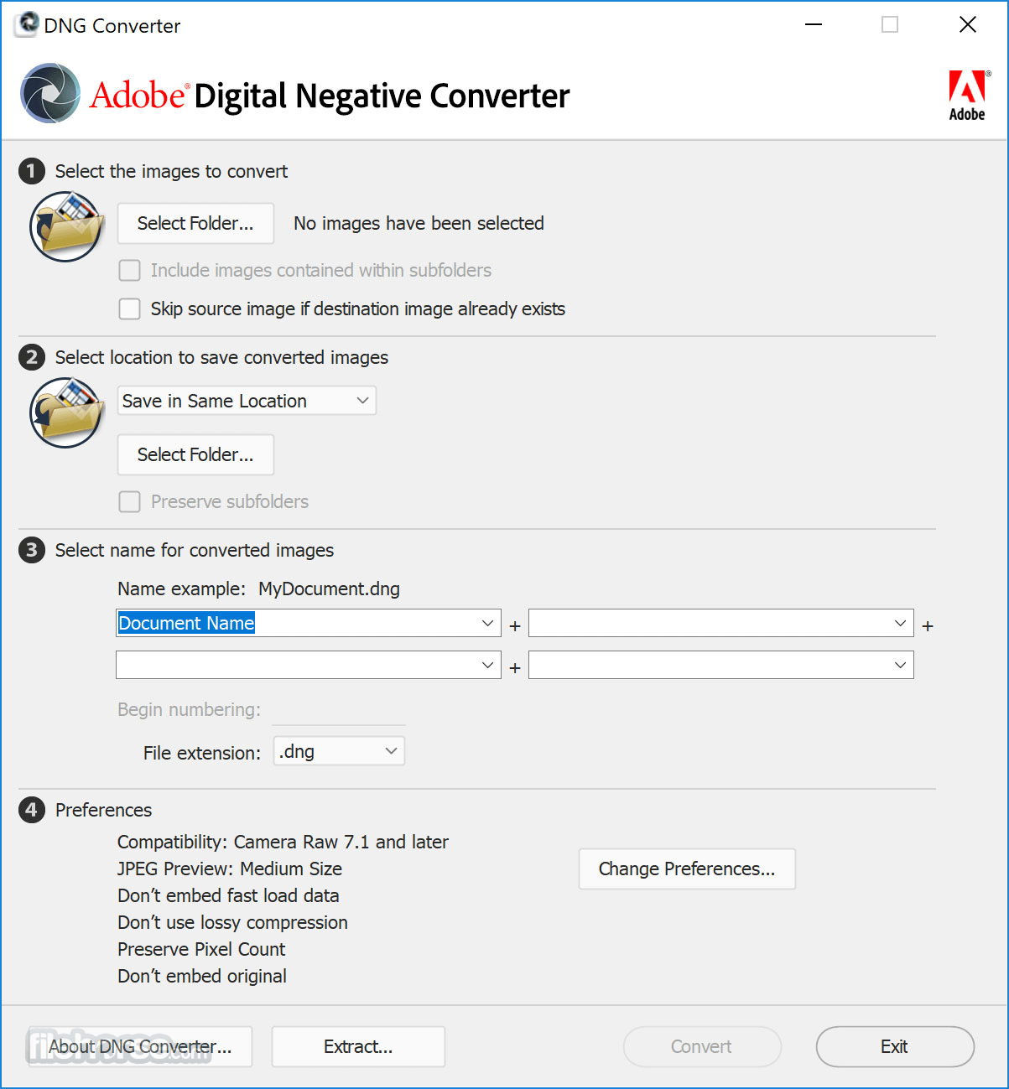Click the Begin numbering input field
Viewport: 1009px width, 1089px height.
[x=339, y=709]
